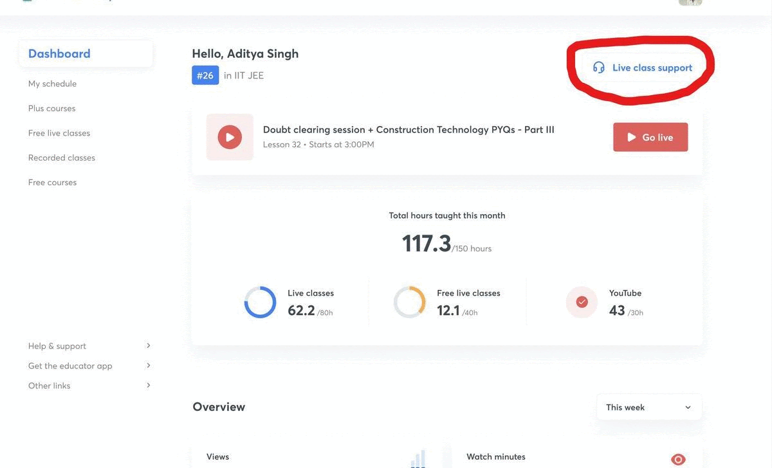The width and height of the screenshot is (772, 468).
Task: Click the headphone icon beside Live class support
Action: click(599, 67)
